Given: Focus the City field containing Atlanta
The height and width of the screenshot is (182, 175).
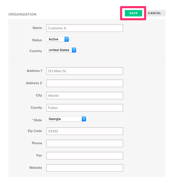Looking at the screenshot, I should [85, 96].
